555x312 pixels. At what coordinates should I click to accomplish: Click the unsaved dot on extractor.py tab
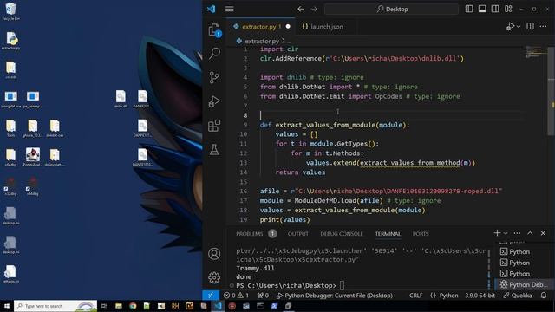pyautogui.click(x=288, y=27)
